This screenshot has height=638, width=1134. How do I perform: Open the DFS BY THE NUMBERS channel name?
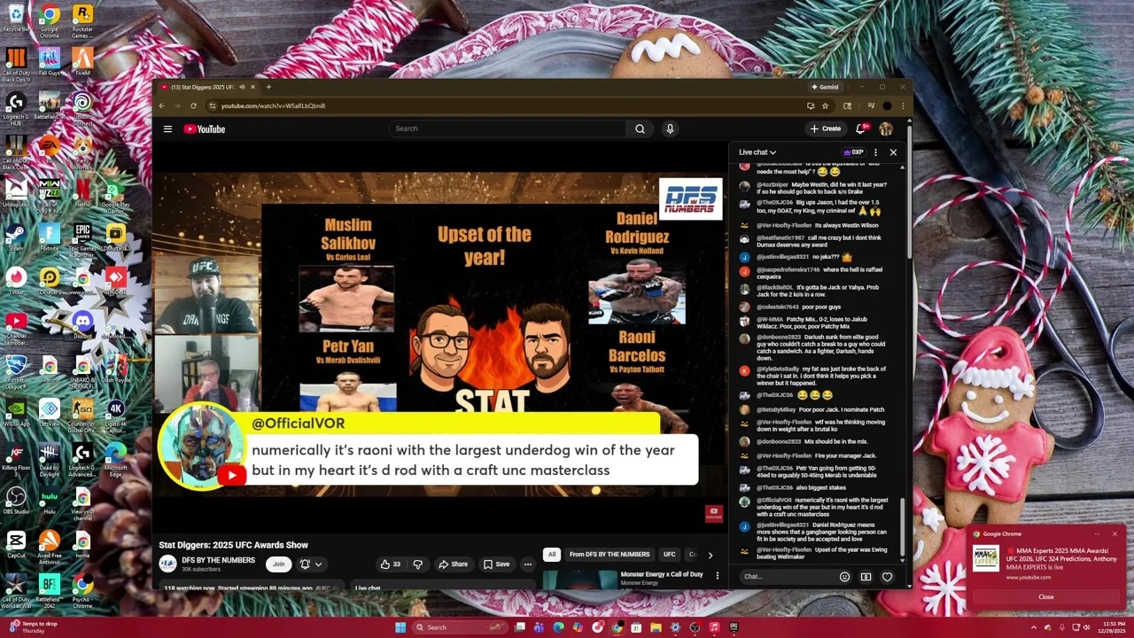(x=218, y=560)
